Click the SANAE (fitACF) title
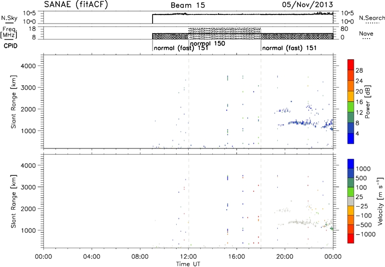Screen dimensions: 385x267 click(x=76, y=4)
